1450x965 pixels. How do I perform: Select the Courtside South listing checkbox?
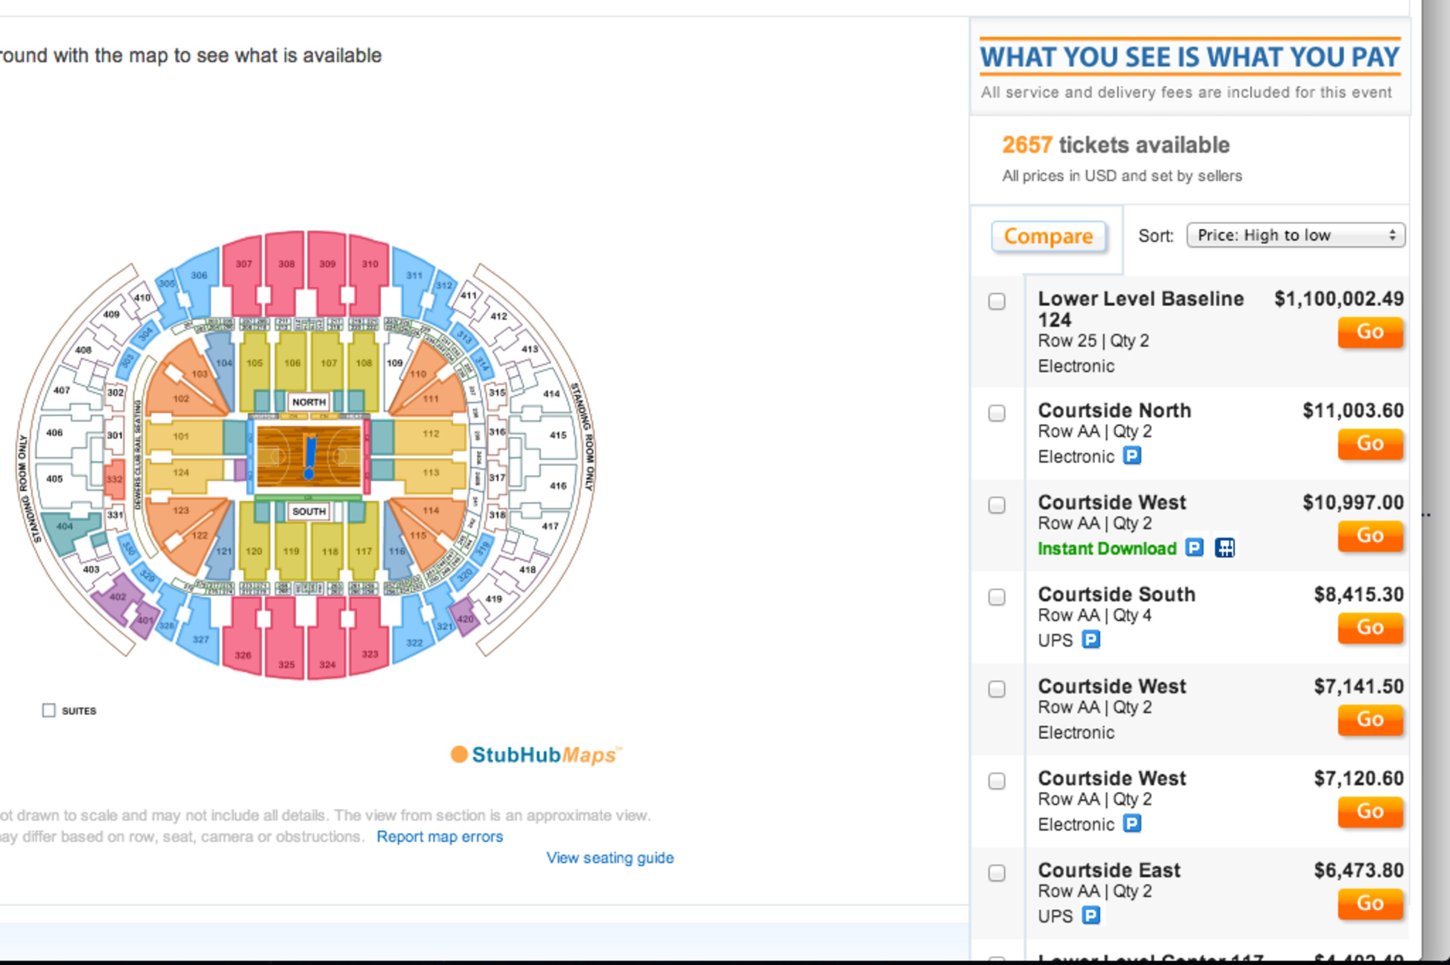click(x=997, y=597)
